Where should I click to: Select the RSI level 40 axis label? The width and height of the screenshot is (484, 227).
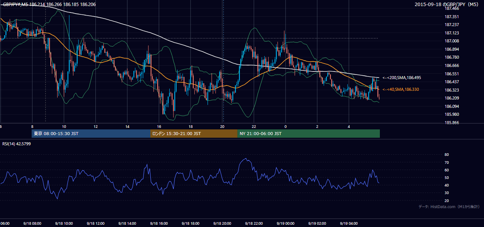click(x=447, y=185)
